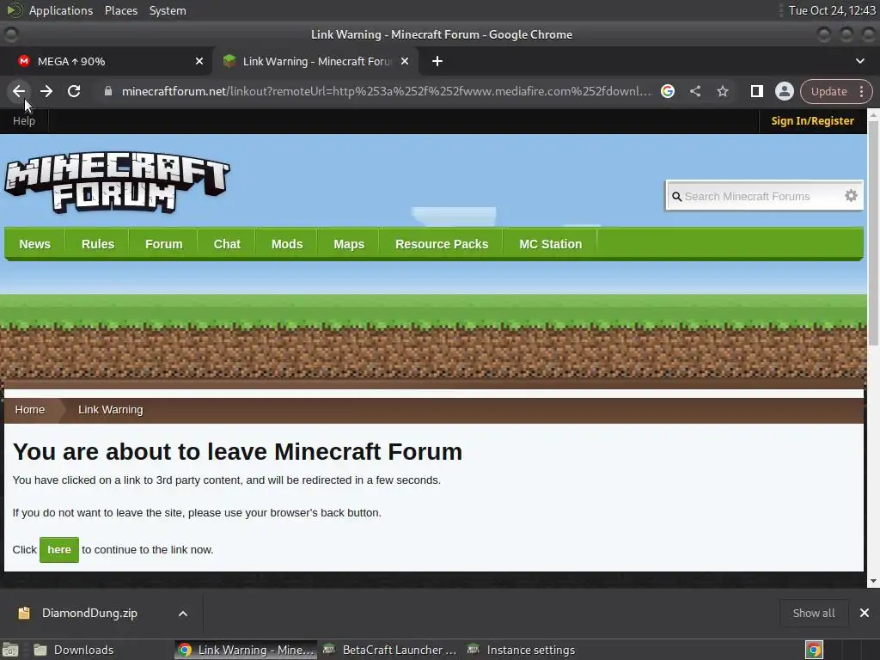The height and width of the screenshot is (660, 880).
Task: Click Chrome icon in system tray
Action: pos(814,650)
